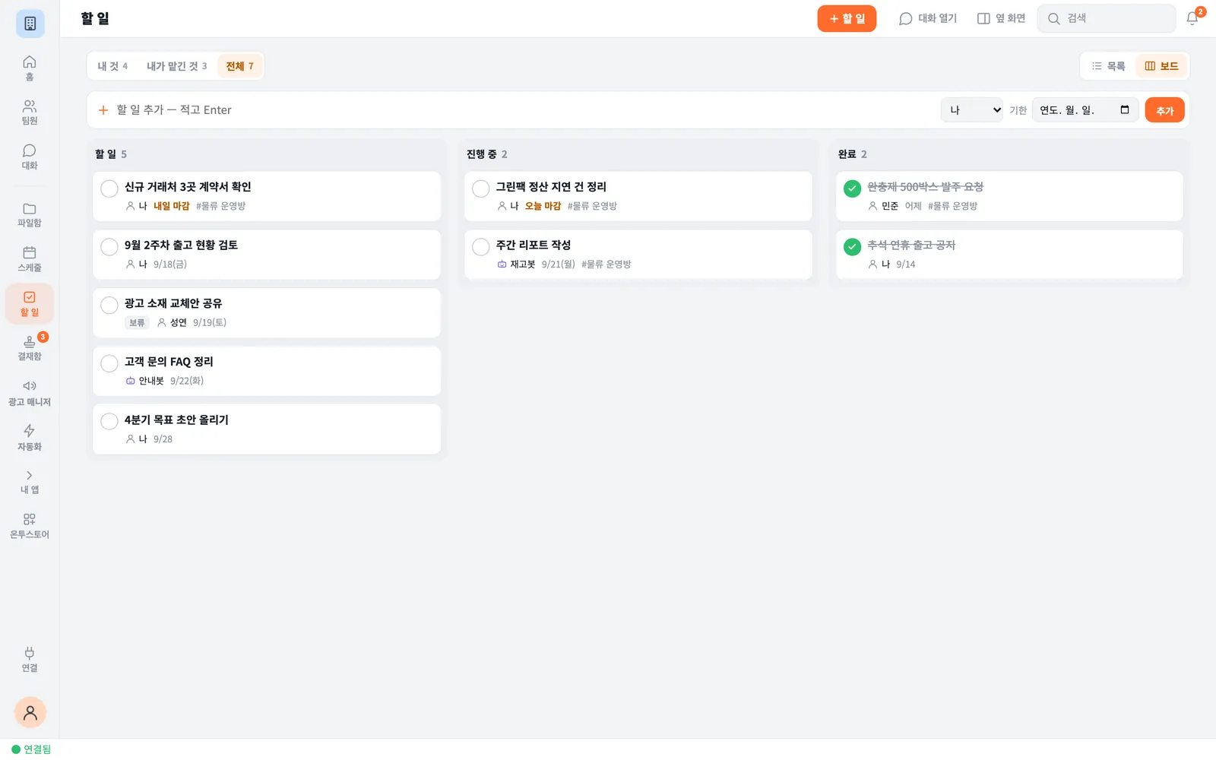
Task: Open 온투스토어 in sidebar
Action: coord(30,526)
